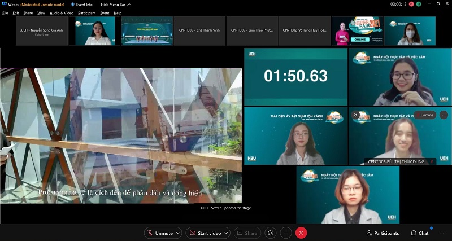Open more options on Bùi Thị Thùy Dung tile
452x241 pixels.
click(444, 115)
